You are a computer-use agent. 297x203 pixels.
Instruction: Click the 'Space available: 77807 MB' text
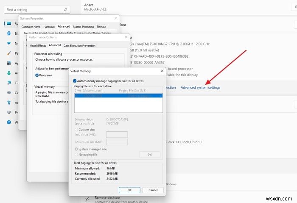(97, 124)
